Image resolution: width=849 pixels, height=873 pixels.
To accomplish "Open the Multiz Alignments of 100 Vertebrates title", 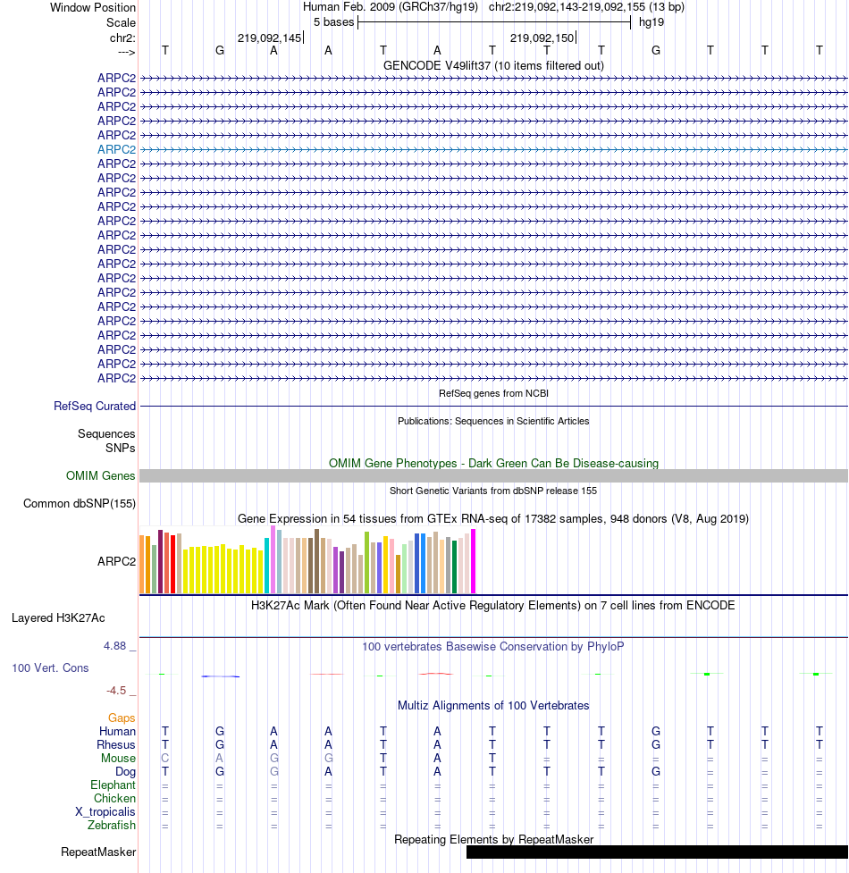I will click(x=493, y=706).
